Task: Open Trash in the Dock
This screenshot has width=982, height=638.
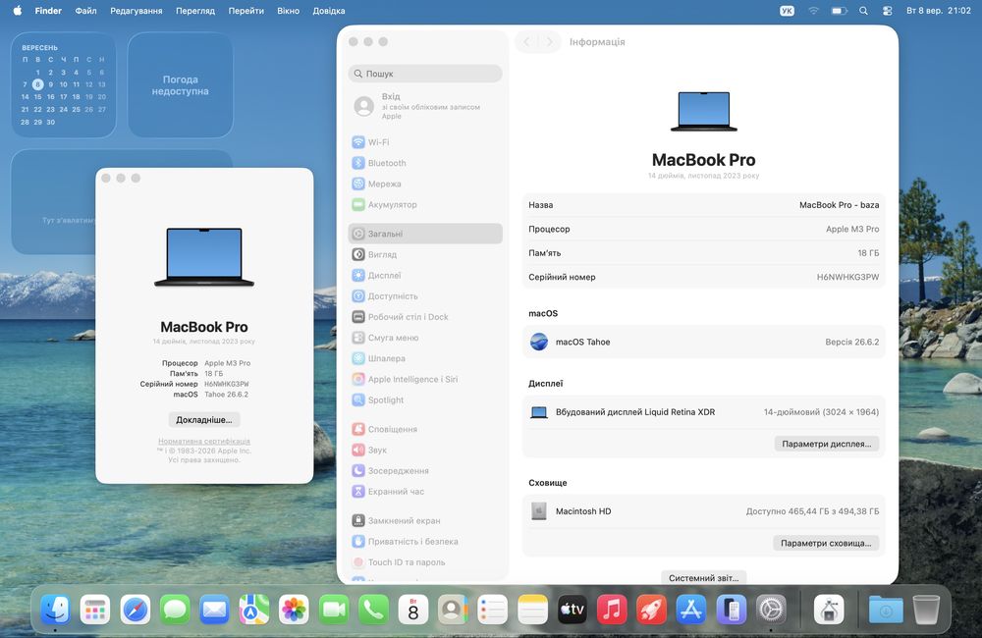Action: coord(926,610)
